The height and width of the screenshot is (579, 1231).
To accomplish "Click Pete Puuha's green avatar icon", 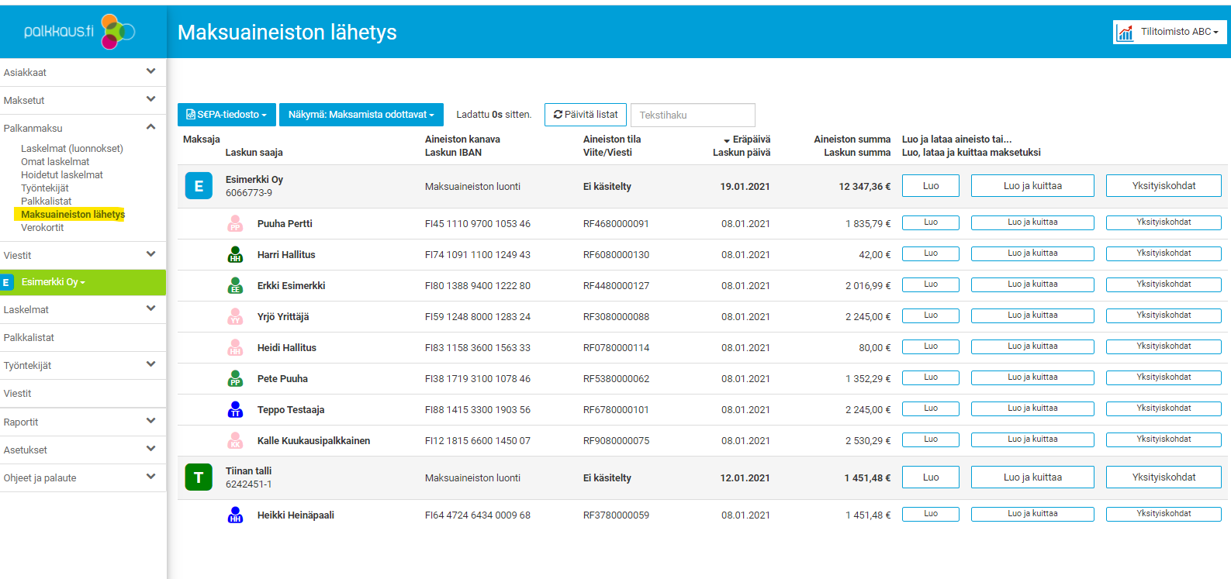I will coord(235,379).
